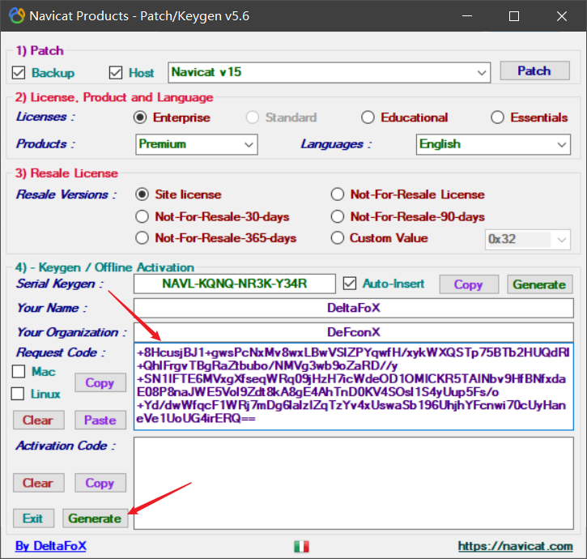Click the 'Products :' label

tap(45, 144)
